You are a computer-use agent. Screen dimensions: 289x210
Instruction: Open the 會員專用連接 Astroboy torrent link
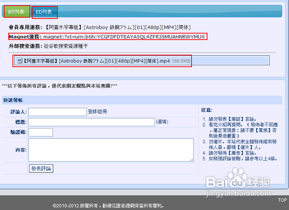click(118, 27)
